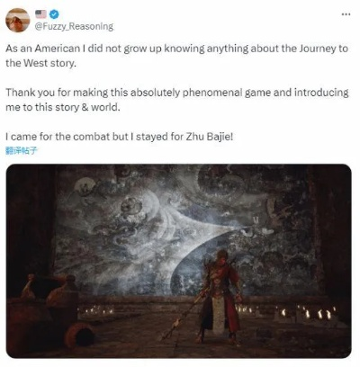
Task: Open the poster's profile avatar
Action: pos(18,20)
